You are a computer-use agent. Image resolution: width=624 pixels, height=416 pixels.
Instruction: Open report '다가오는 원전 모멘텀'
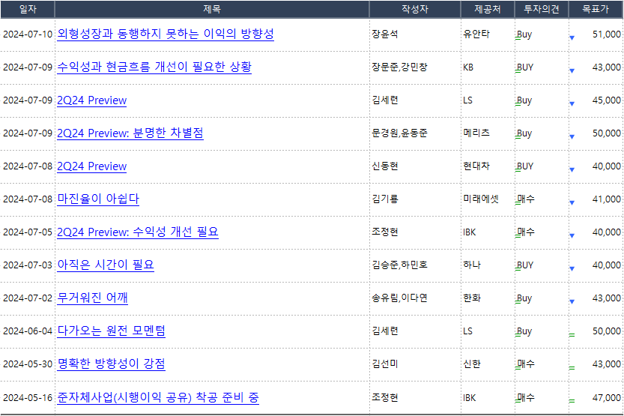[111, 331]
